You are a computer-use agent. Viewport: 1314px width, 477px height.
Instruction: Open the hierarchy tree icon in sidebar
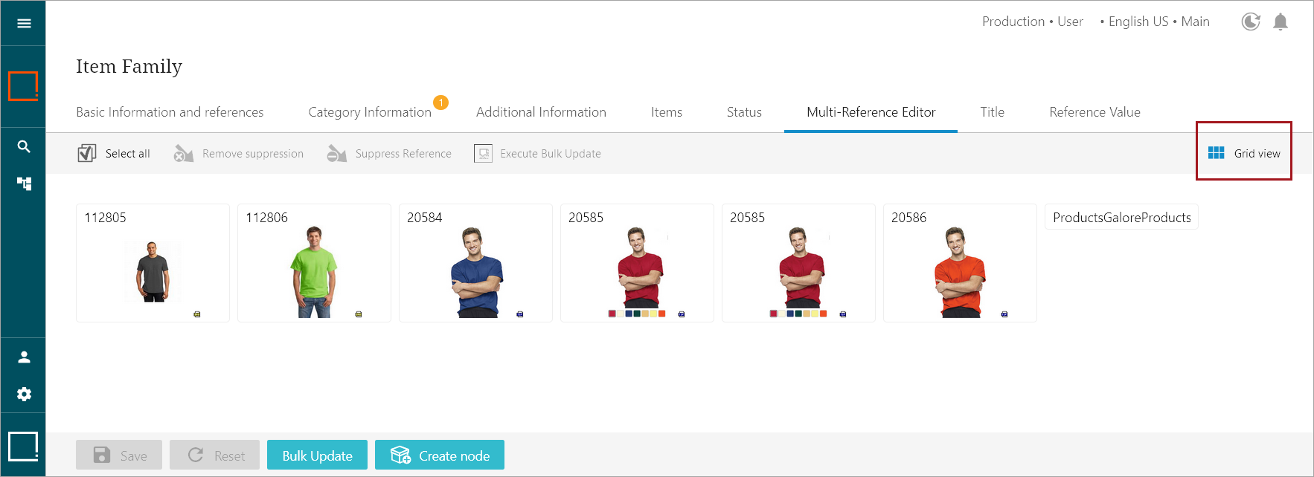[x=24, y=184]
